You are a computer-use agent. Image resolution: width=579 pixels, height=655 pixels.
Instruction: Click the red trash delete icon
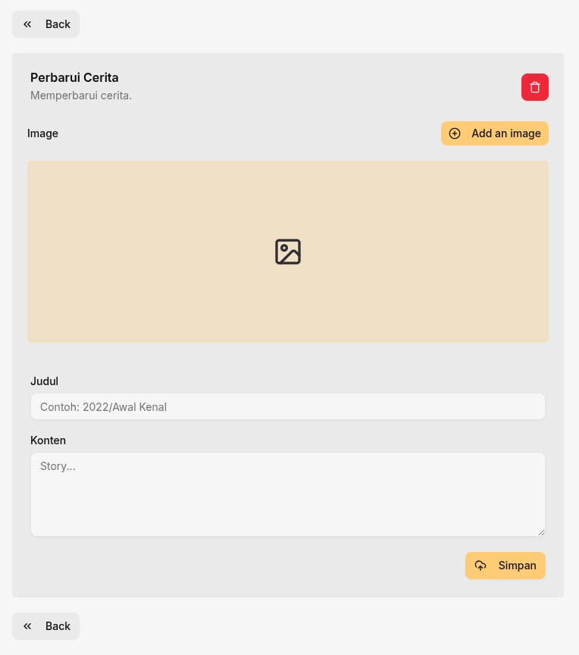pos(535,87)
